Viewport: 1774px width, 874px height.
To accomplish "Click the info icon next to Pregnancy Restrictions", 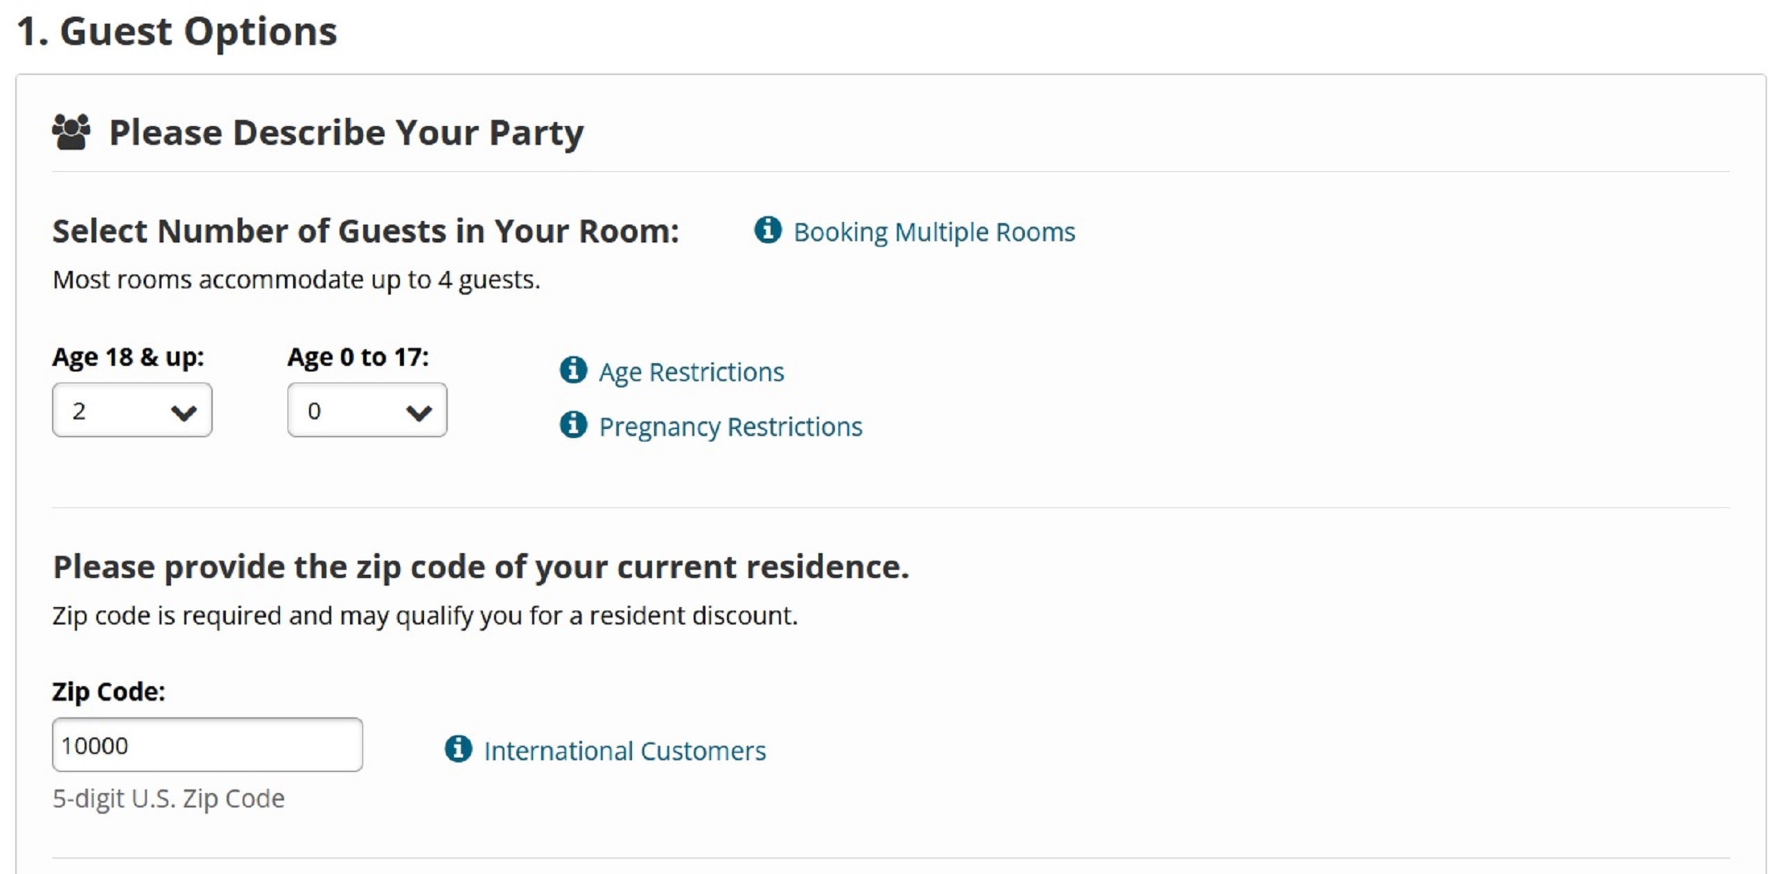I will coord(573,425).
